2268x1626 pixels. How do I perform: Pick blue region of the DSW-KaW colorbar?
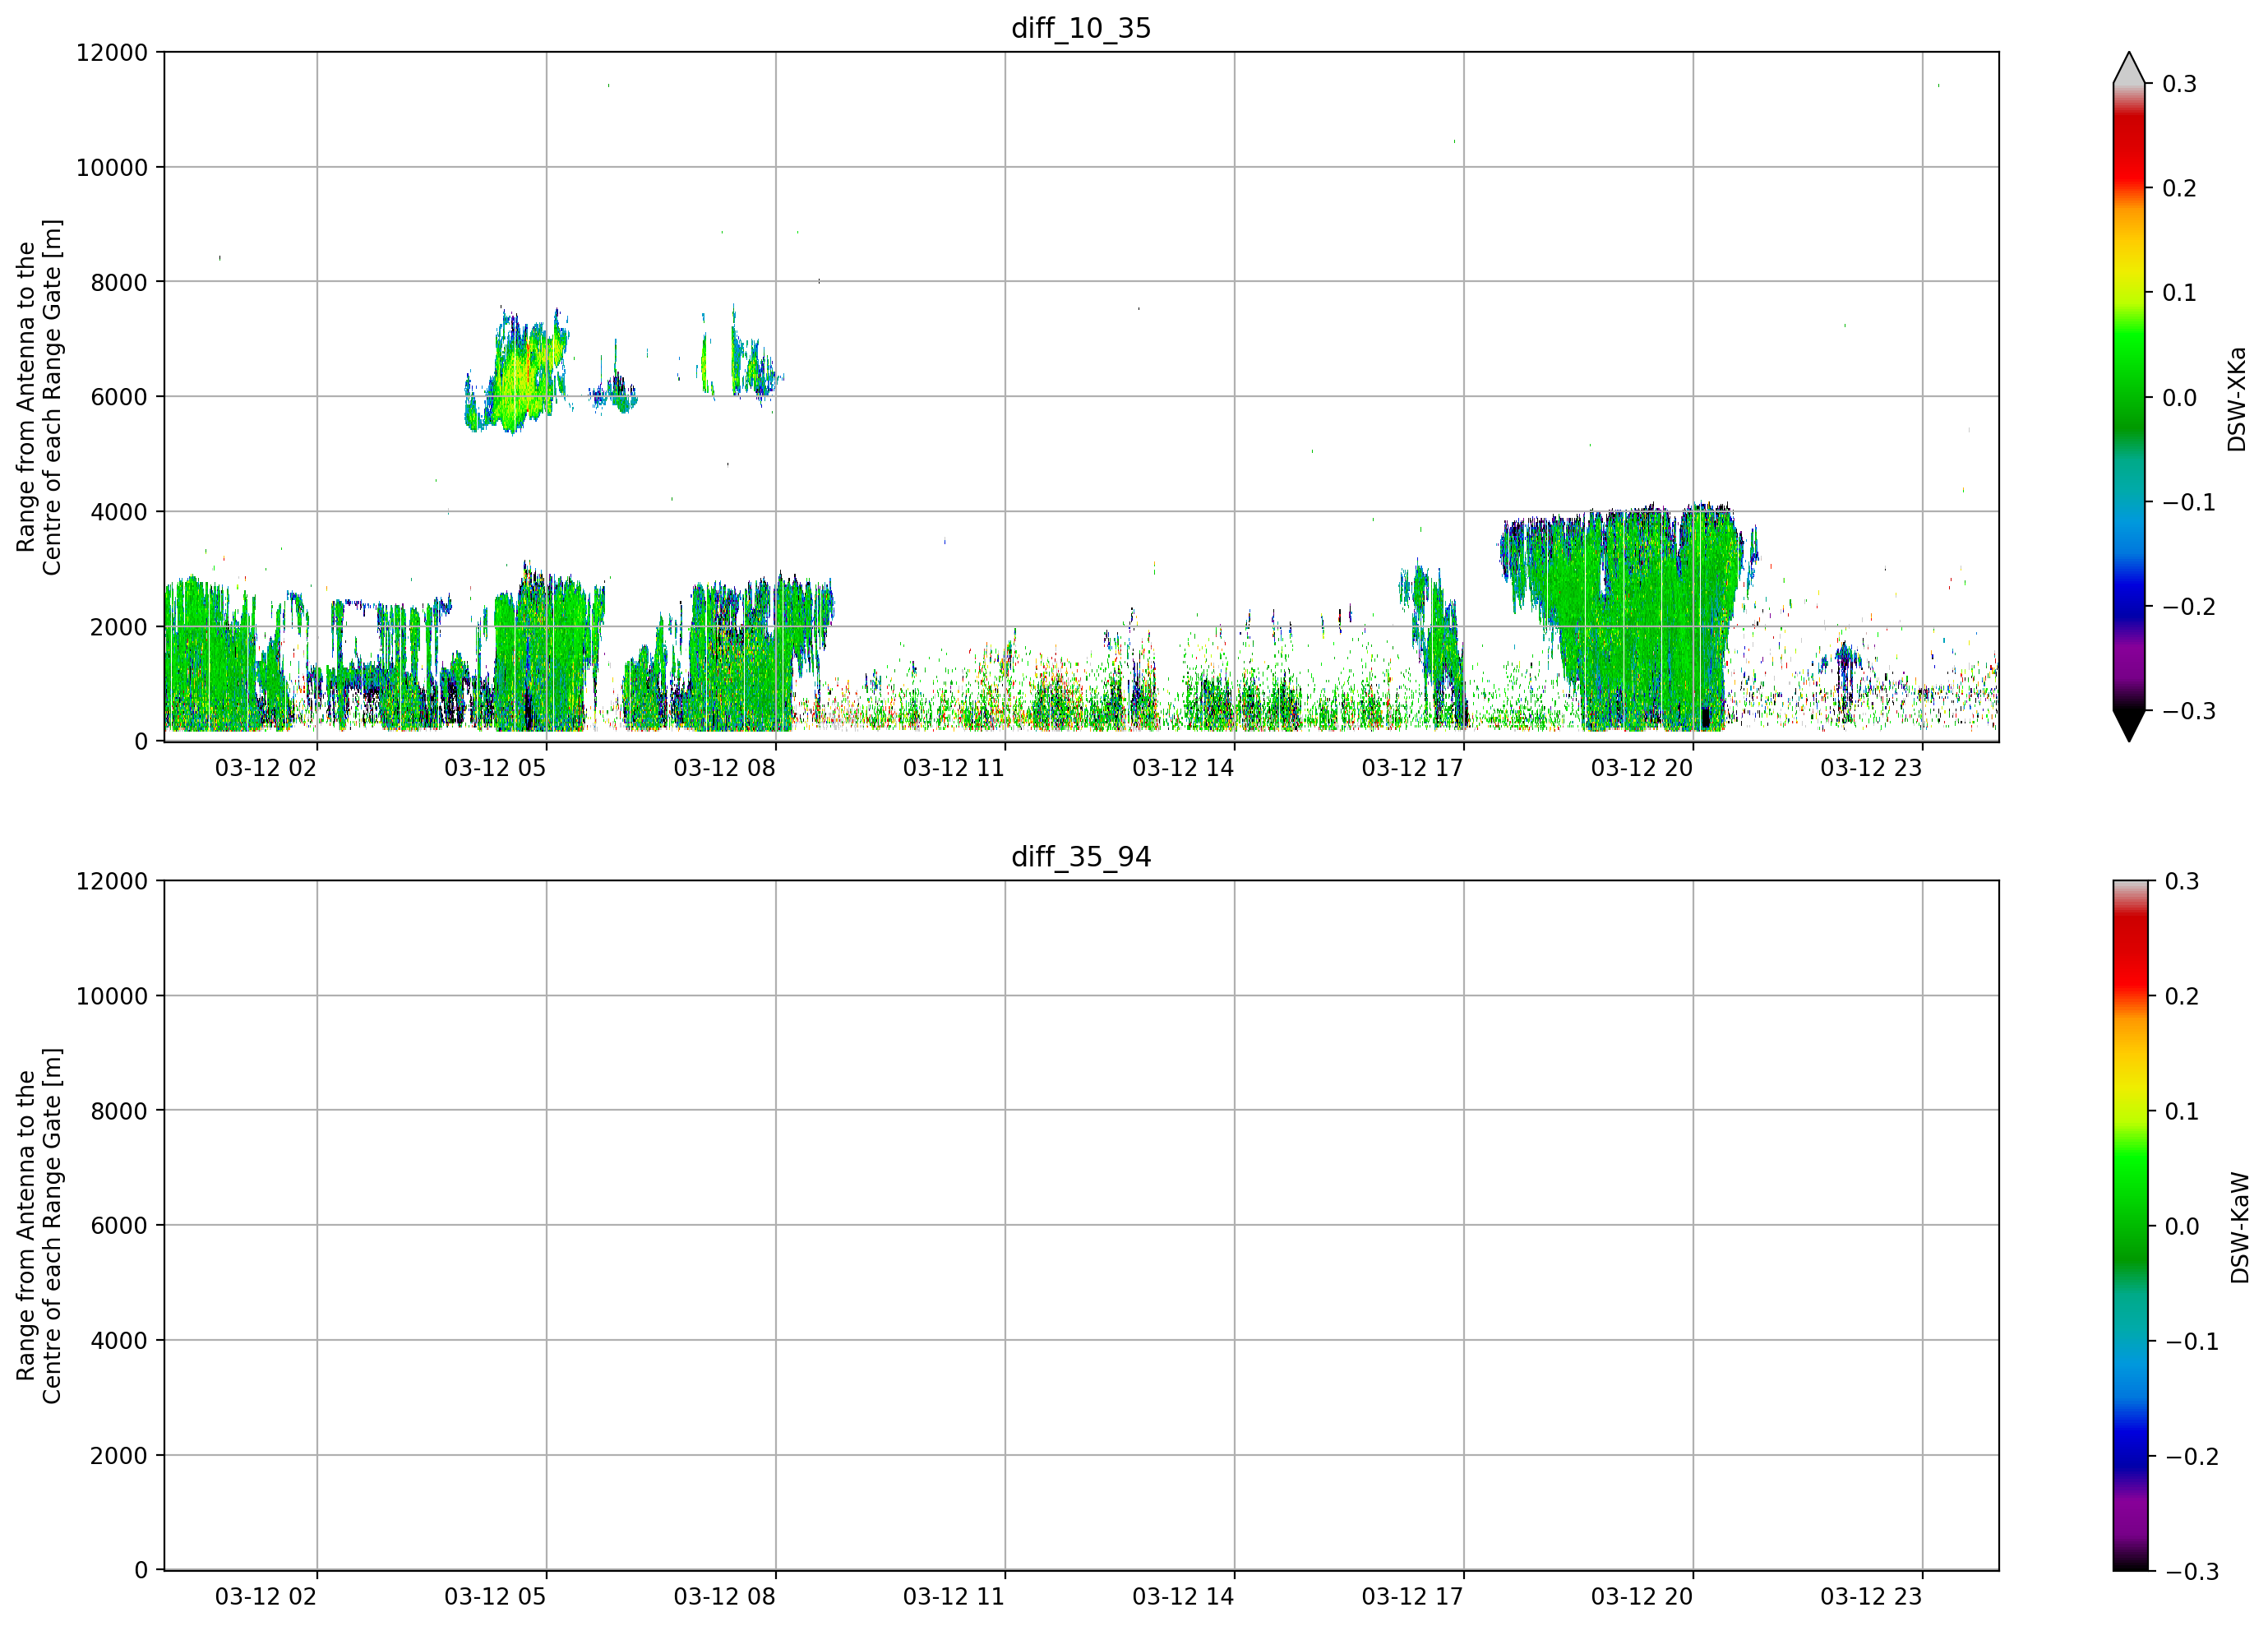[x=2129, y=1440]
